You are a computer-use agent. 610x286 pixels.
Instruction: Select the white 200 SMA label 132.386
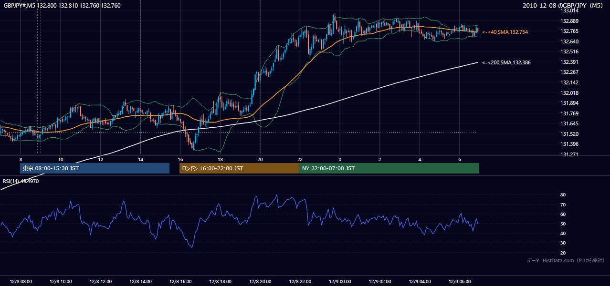point(506,62)
